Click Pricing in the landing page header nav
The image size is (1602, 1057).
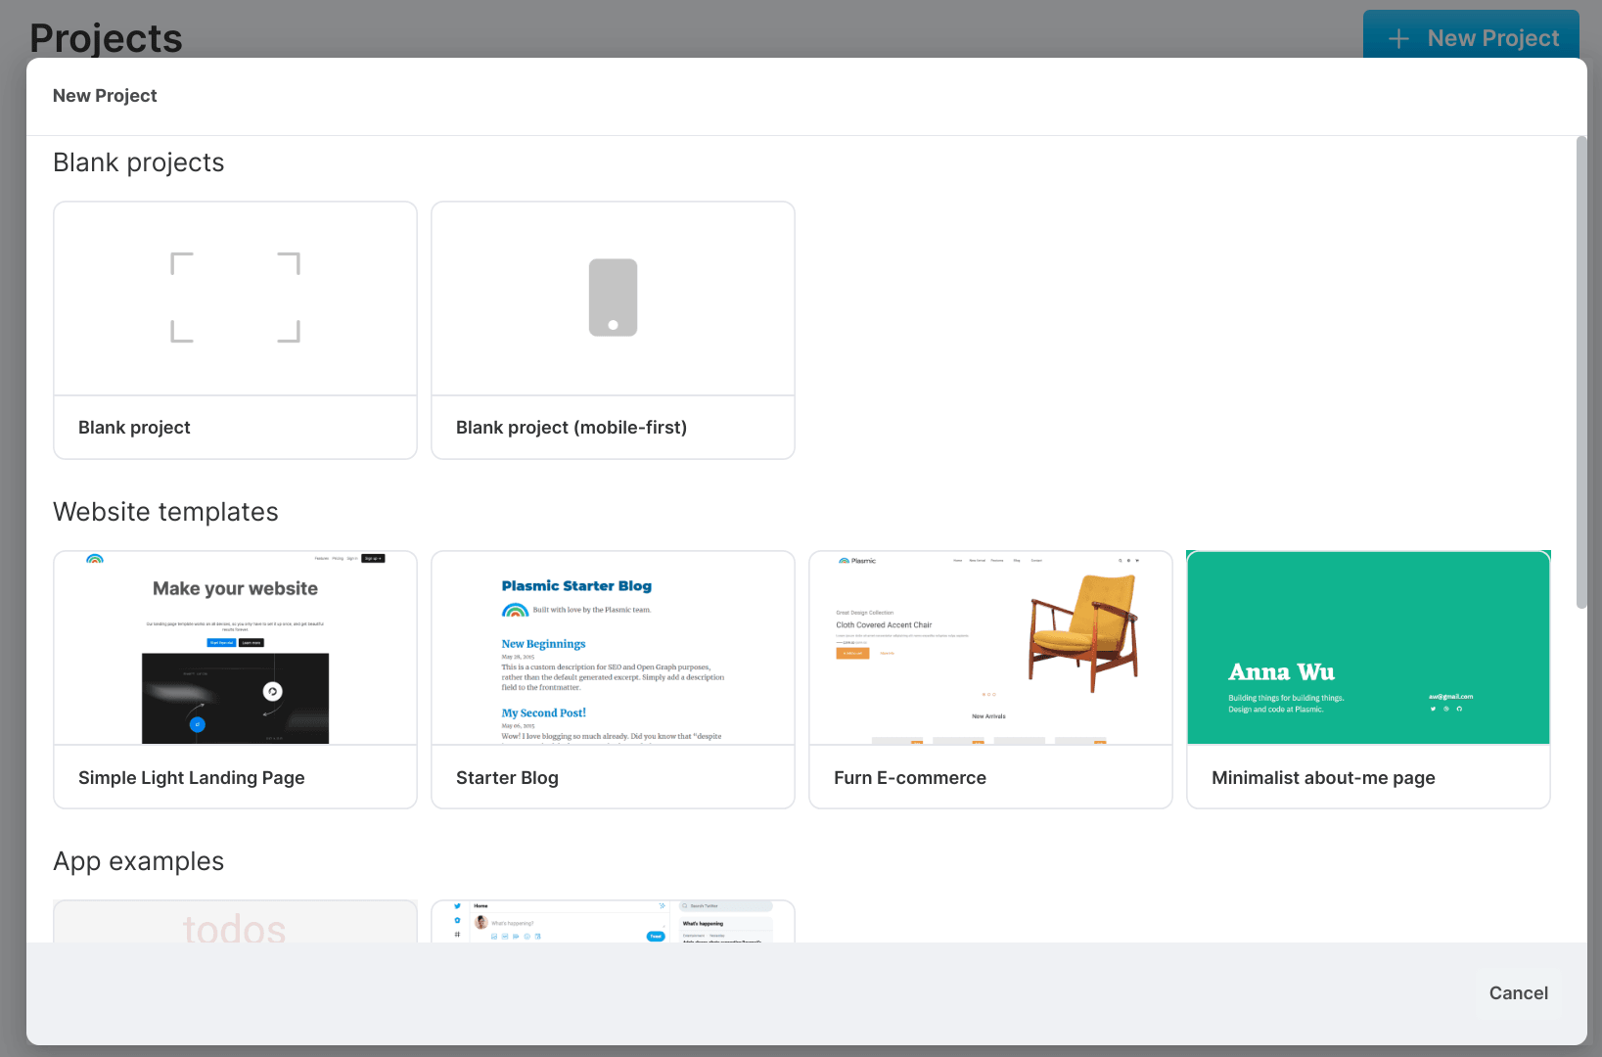(x=338, y=558)
